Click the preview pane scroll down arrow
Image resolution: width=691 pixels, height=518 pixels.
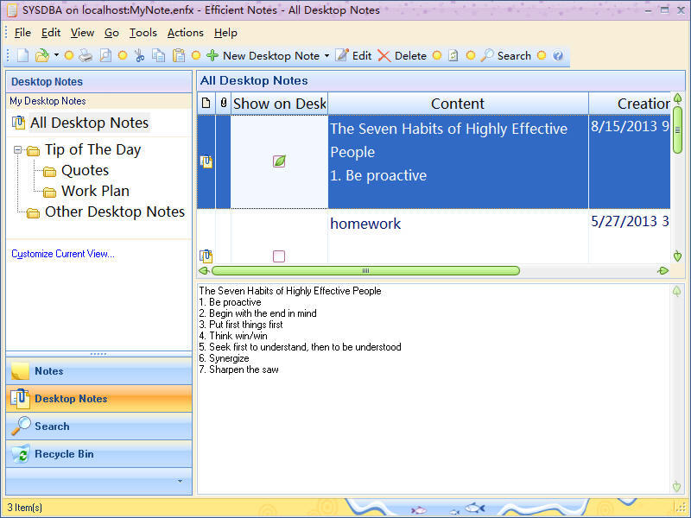(x=677, y=486)
